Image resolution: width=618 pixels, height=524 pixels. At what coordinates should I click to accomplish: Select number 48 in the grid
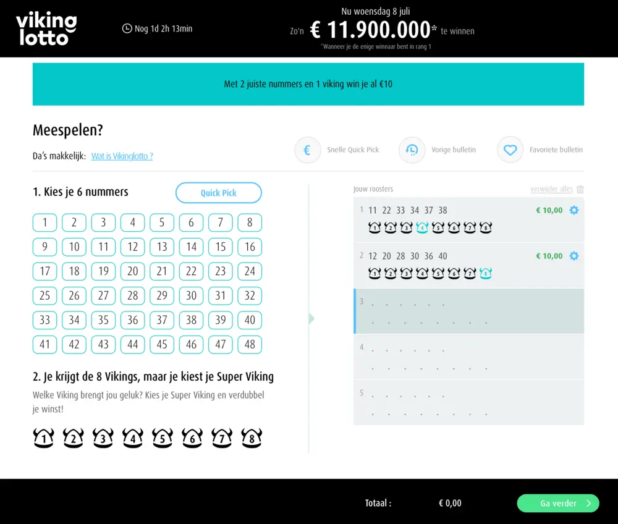(x=250, y=344)
